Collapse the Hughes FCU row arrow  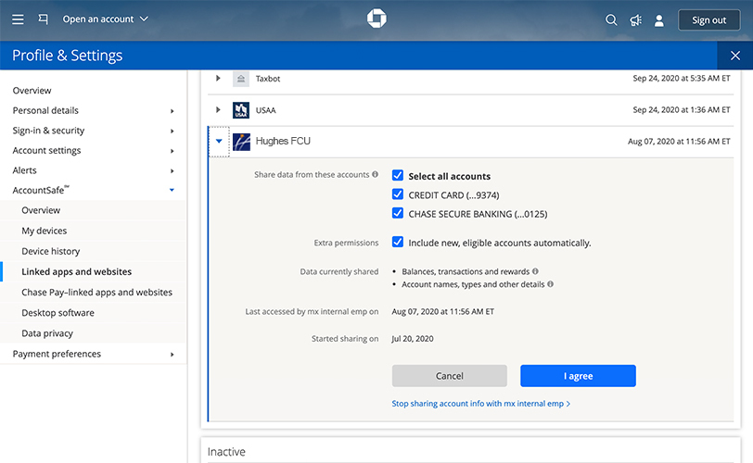[x=219, y=142]
